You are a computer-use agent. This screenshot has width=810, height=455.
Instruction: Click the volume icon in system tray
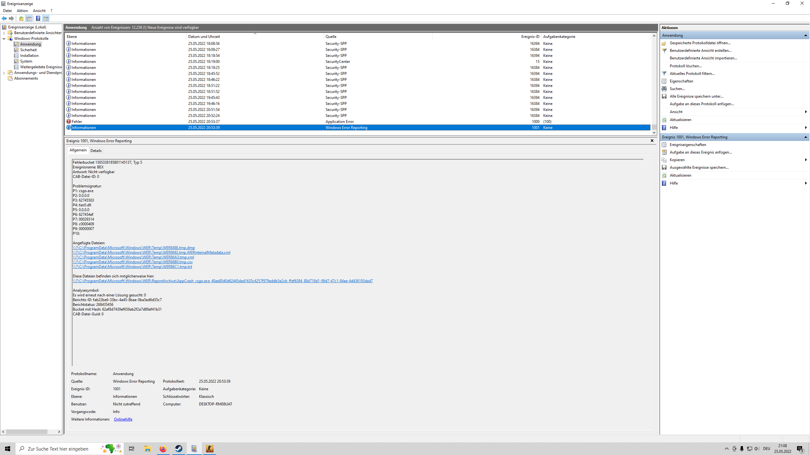tap(757, 449)
